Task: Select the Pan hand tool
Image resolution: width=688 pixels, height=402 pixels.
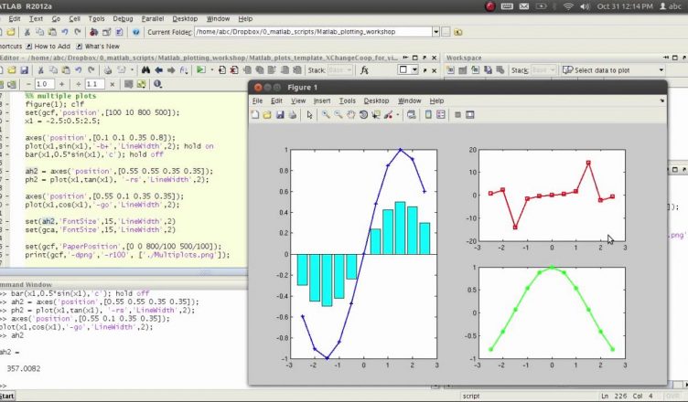Action: click(351, 115)
